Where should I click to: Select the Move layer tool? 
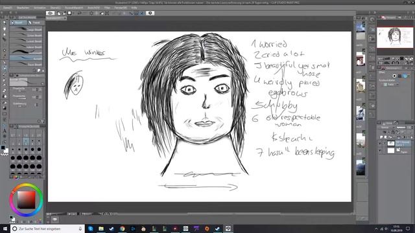5,39
